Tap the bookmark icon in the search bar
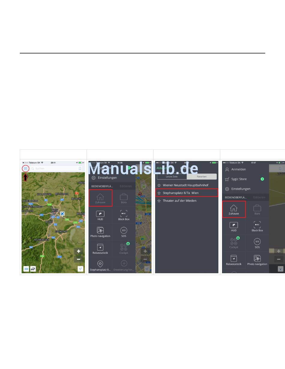 point(80,169)
